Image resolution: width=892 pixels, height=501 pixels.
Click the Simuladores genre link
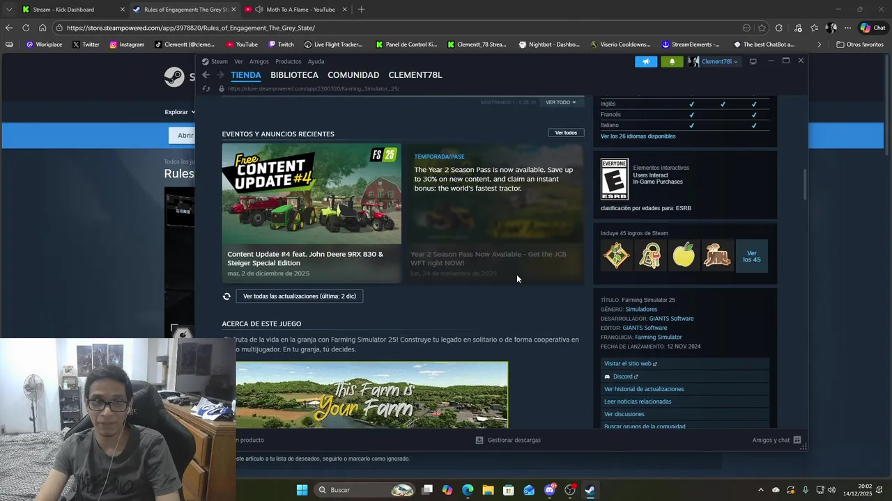click(641, 310)
